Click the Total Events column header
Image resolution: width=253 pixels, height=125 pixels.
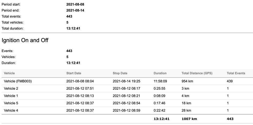(x=236, y=73)
